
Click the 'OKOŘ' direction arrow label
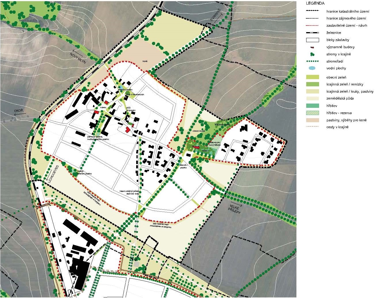18,111
